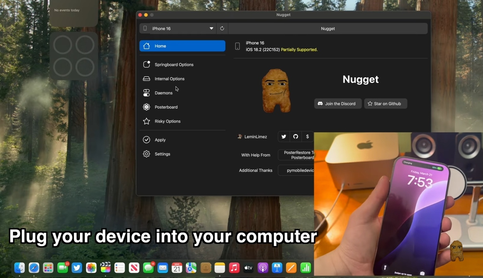Screen dimensions: 483x278
Task: Click the iPhone device icon beside iOS version
Action: [x=238, y=46]
